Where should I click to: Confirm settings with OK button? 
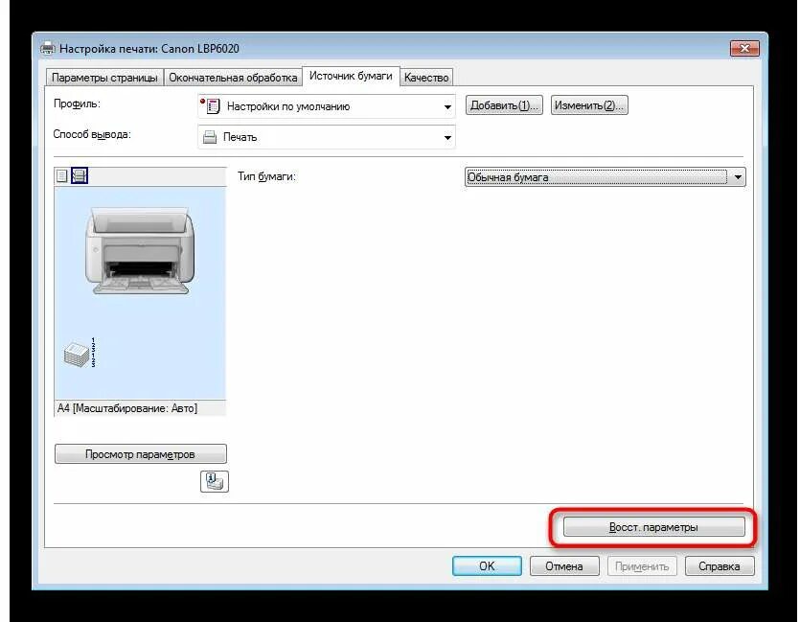(x=487, y=565)
